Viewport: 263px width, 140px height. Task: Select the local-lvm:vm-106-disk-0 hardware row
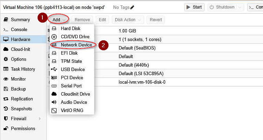click(155, 82)
